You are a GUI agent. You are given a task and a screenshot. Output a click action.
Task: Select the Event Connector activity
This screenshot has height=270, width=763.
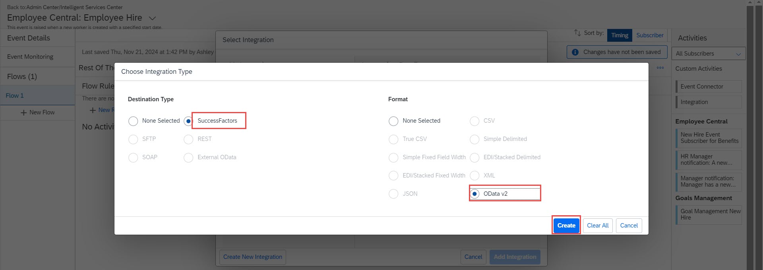(x=709, y=87)
